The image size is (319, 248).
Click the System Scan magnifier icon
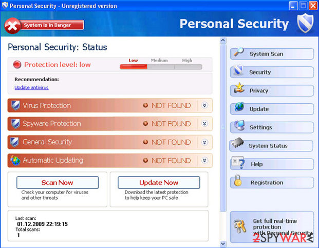click(239, 52)
